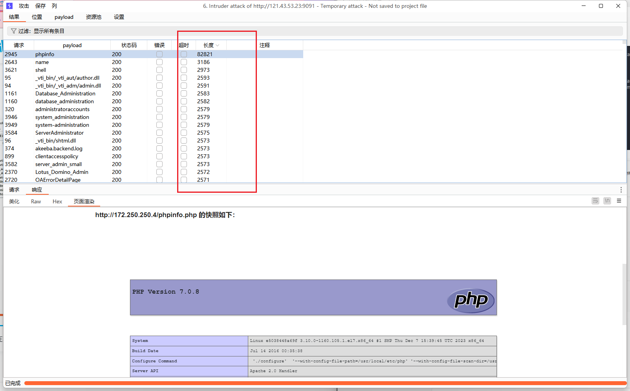Screen dimensions: 630x391
Task: Toggle the word wrap icon
Action: pos(595,201)
